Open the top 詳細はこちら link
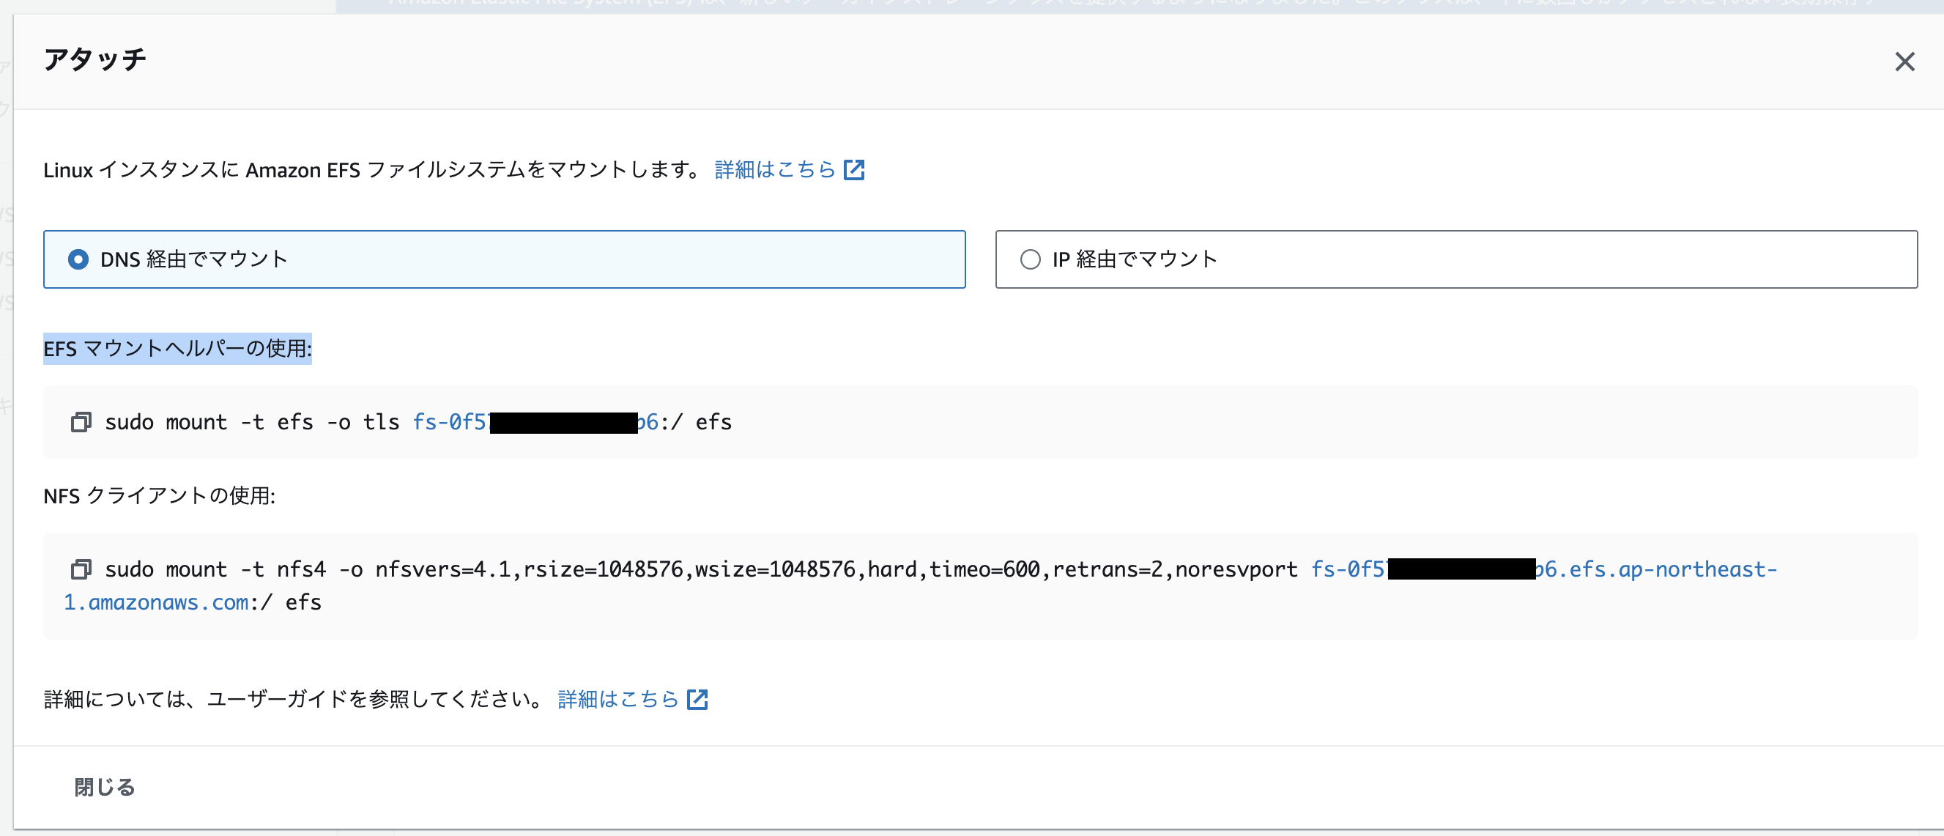The height and width of the screenshot is (836, 1944). 774,170
